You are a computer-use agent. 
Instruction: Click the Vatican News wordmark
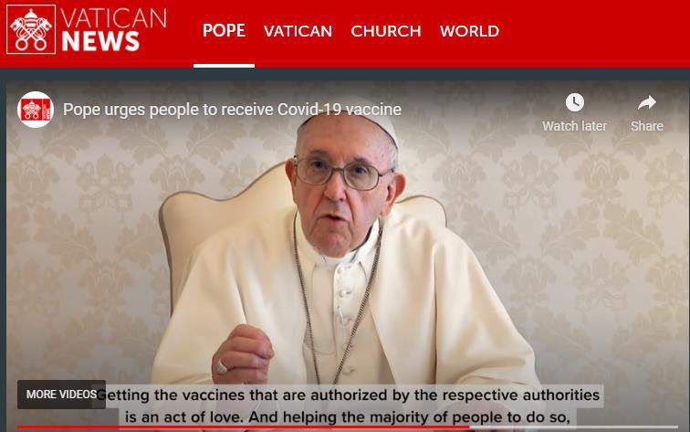coord(113,29)
